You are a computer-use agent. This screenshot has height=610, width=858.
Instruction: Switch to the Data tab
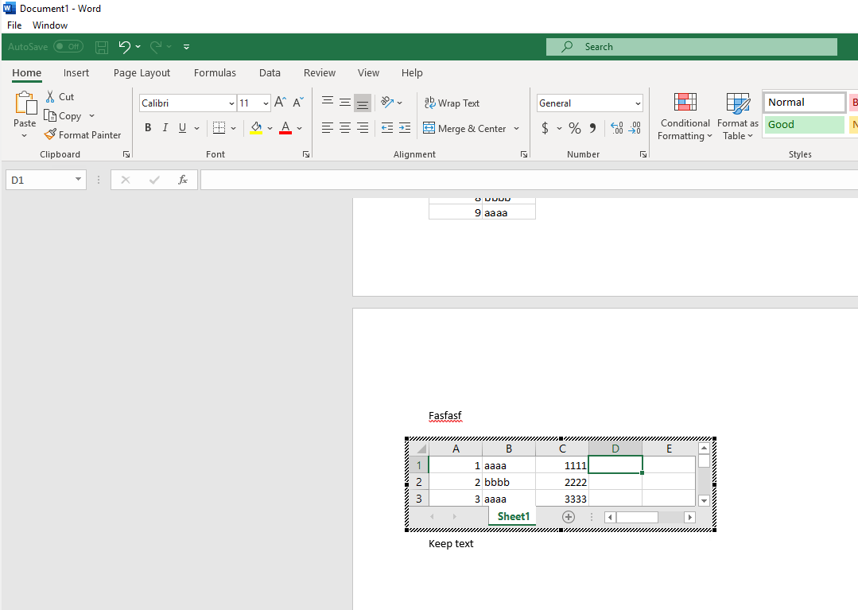pyautogui.click(x=270, y=72)
